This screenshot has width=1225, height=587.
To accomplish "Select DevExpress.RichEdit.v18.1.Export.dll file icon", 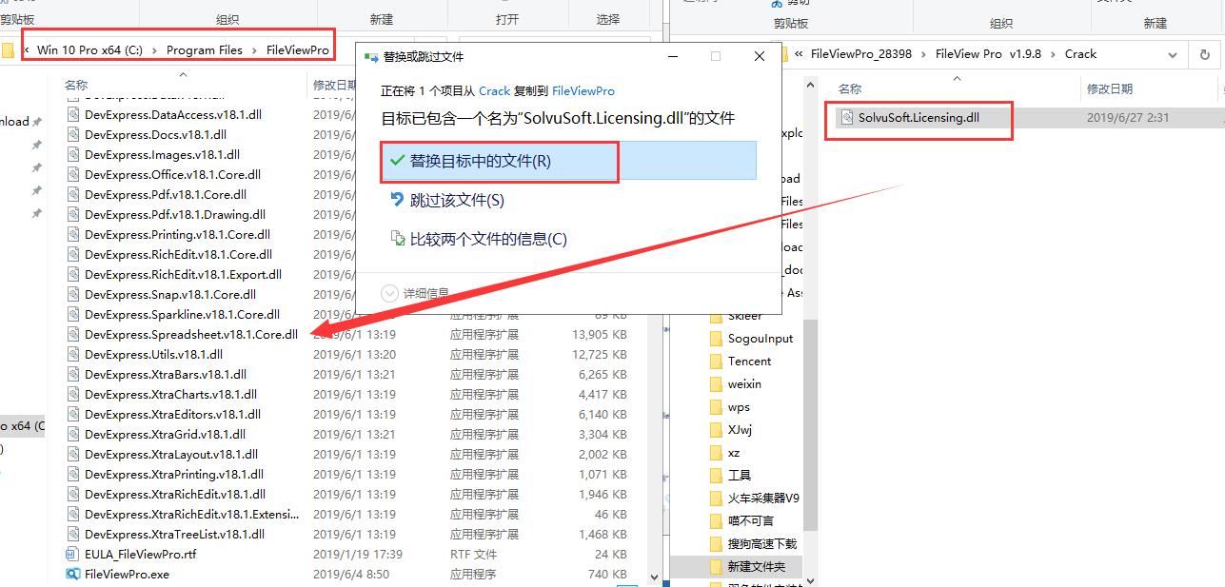I will [x=73, y=274].
